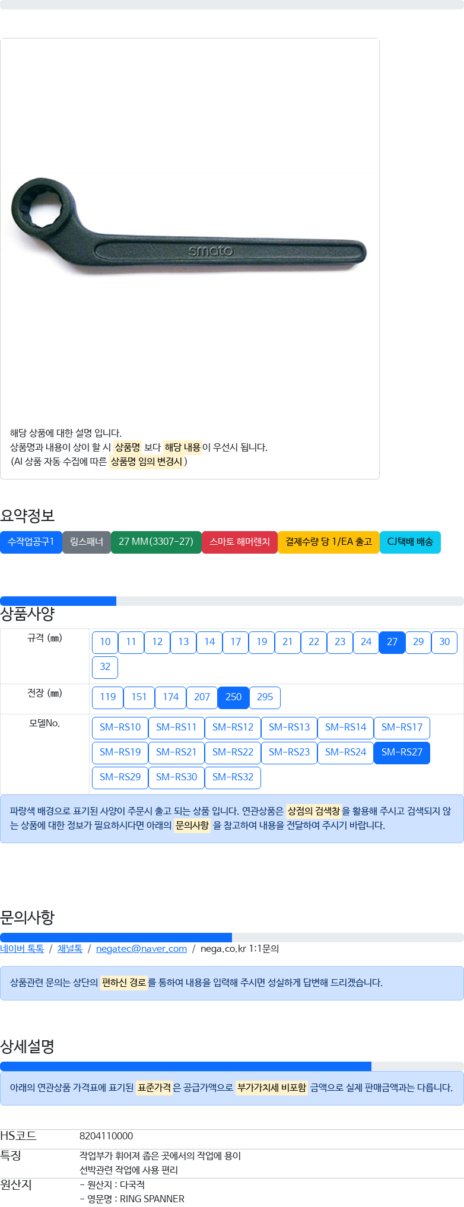Choose size 10 in 규격 options
This screenshot has height=1207, width=464.
[105, 643]
